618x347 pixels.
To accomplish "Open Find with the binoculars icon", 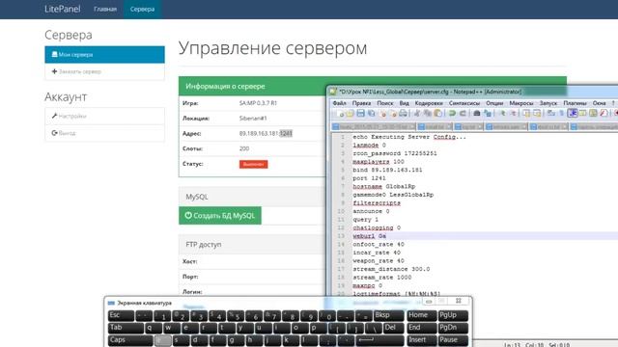I will click(x=476, y=114).
